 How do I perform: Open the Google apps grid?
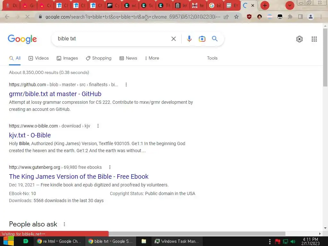314,39
